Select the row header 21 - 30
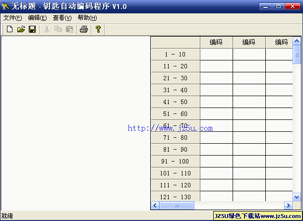 coord(175,78)
